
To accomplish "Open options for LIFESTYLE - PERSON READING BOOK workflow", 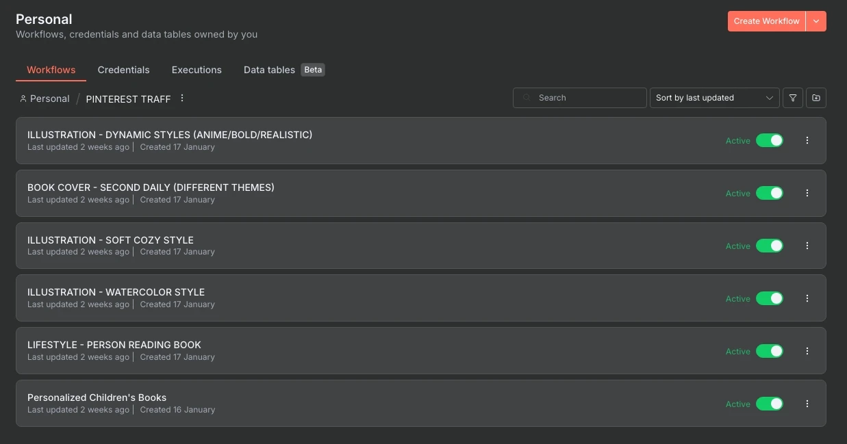I will point(807,351).
